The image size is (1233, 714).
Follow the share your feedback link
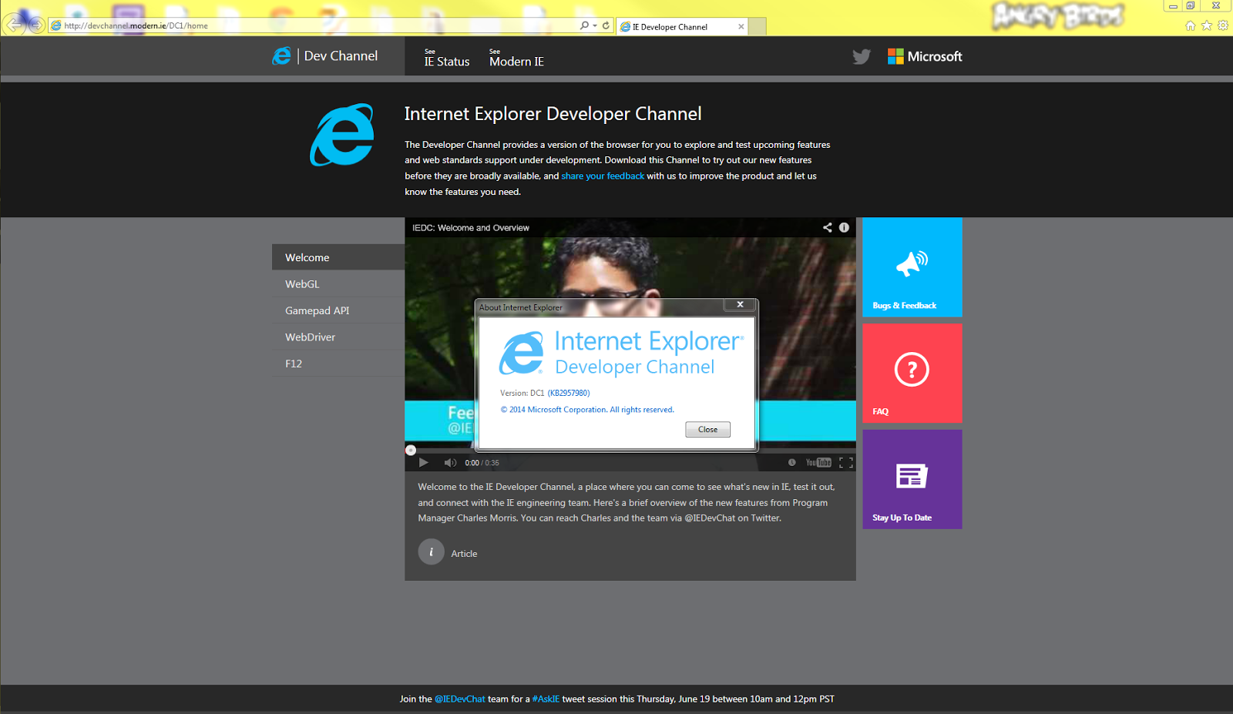(x=603, y=176)
